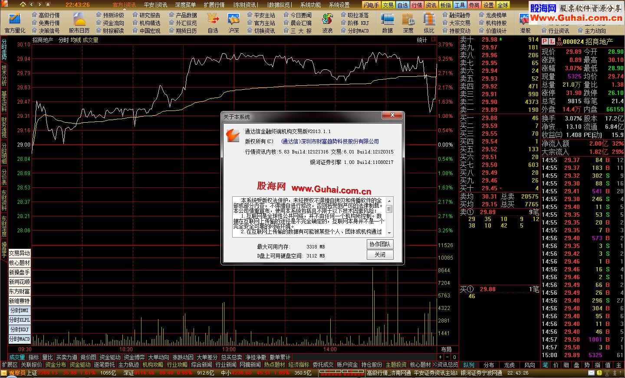Open 研究报告 toolbar shortcut
The height and width of the screenshot is (378, 625).
[x=146, y=15]
